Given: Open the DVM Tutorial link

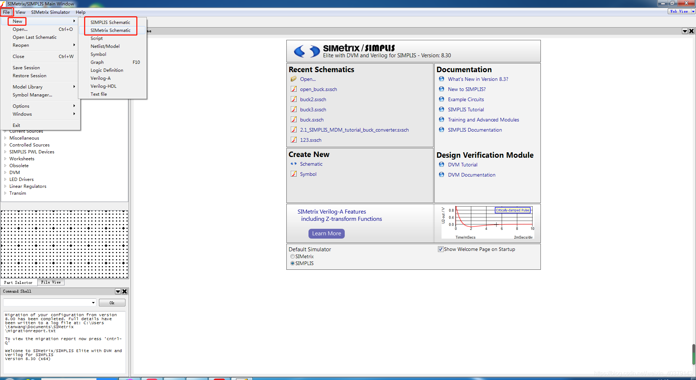Looking at the screenshot, I should pyautogui.click(x=463, y=165).
